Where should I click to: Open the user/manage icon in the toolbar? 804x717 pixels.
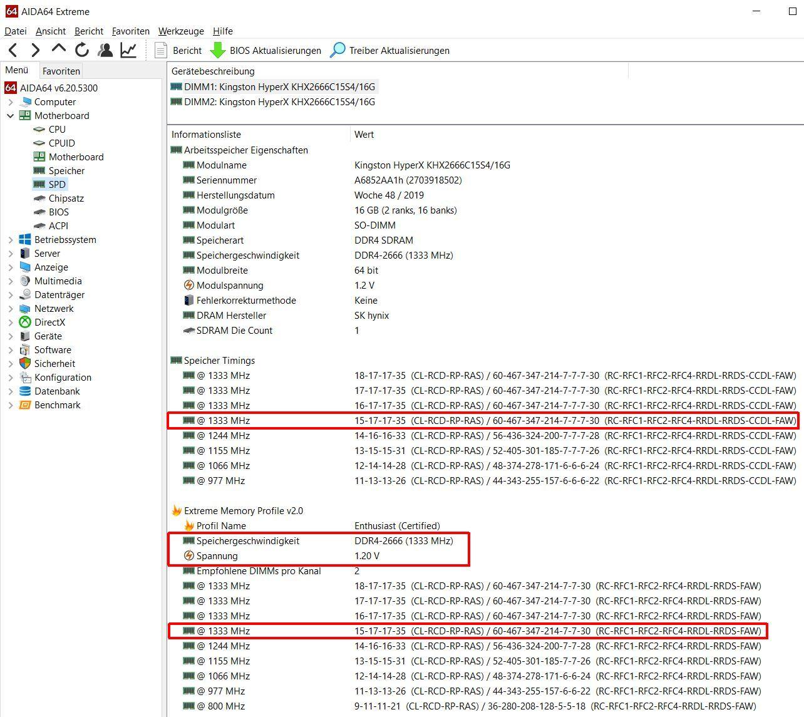pyautogui.click(x=105, y=50)
